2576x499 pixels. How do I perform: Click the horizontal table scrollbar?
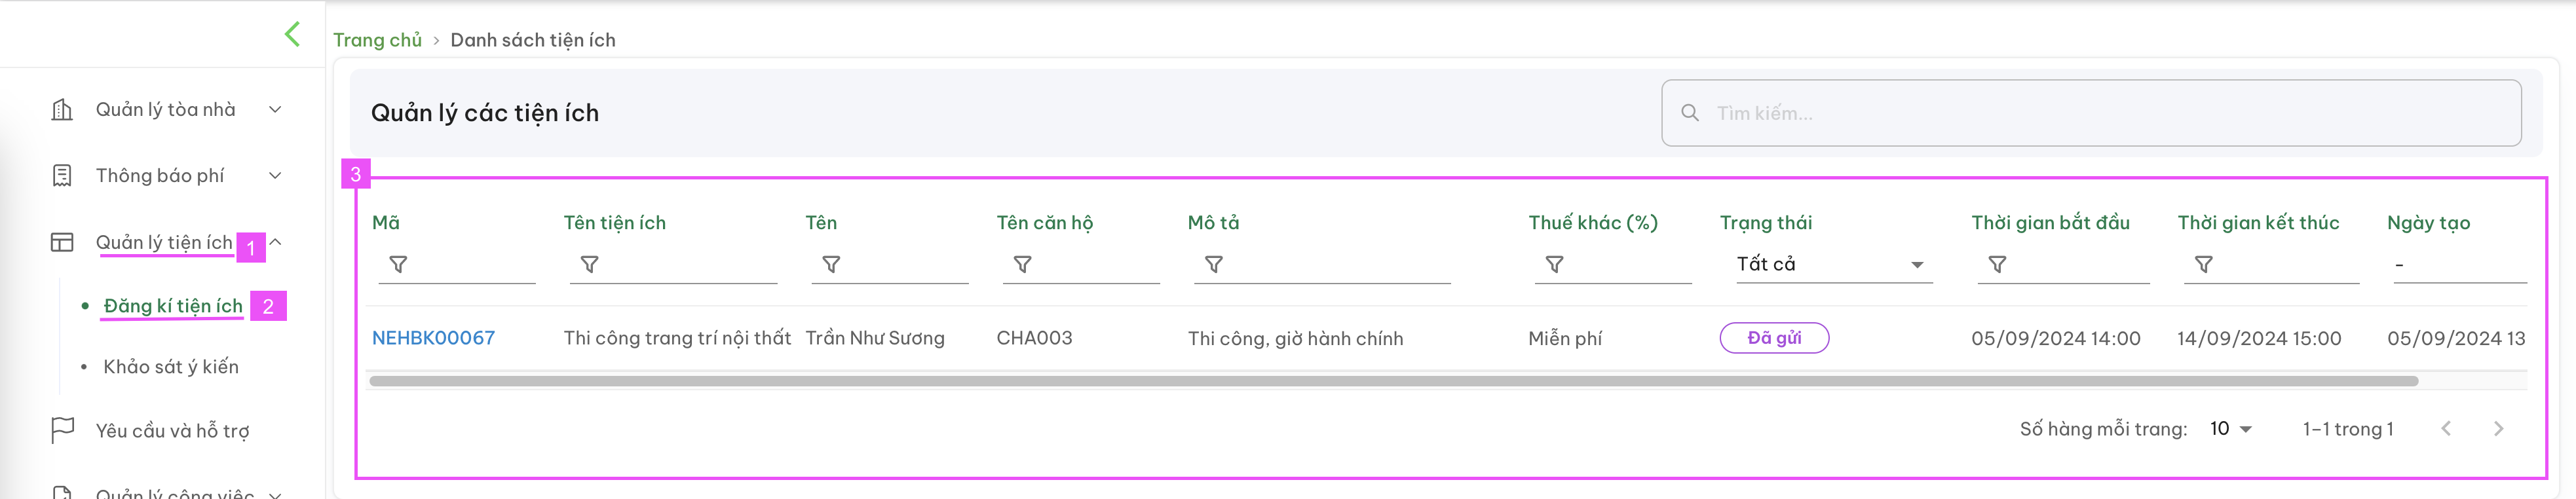[x=1393, y=381]
